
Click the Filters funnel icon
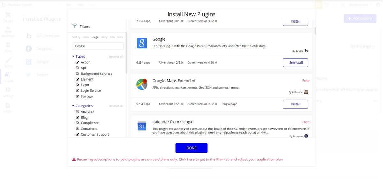coord(75,26)
